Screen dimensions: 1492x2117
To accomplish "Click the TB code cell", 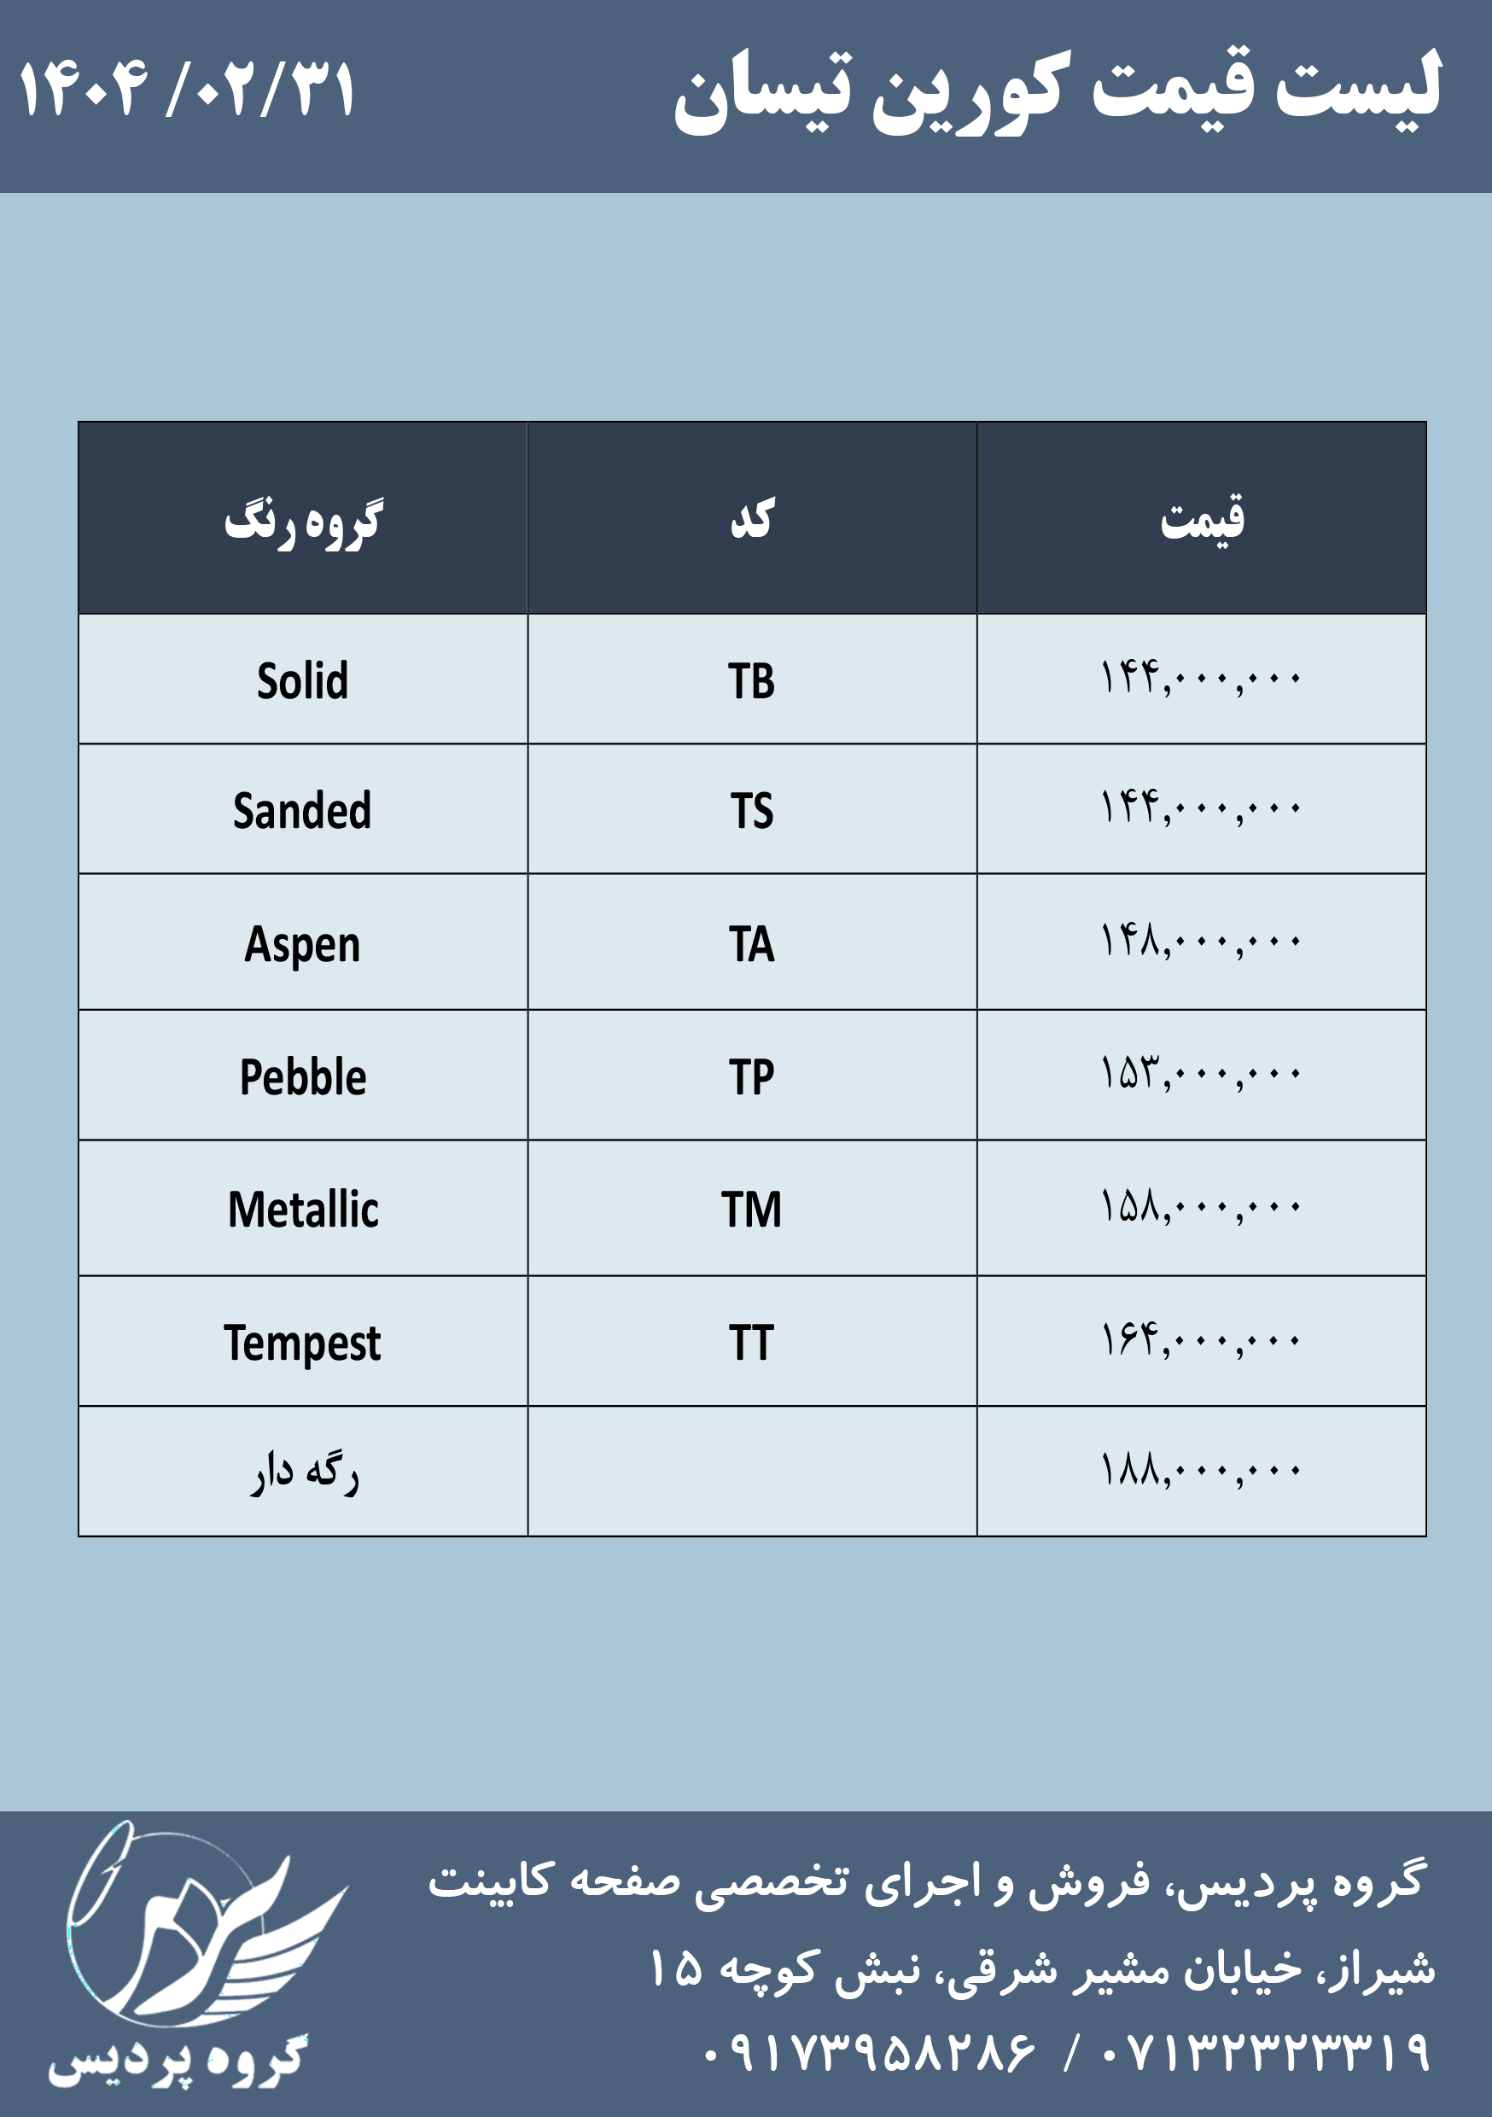I will (x=751, y=679).
